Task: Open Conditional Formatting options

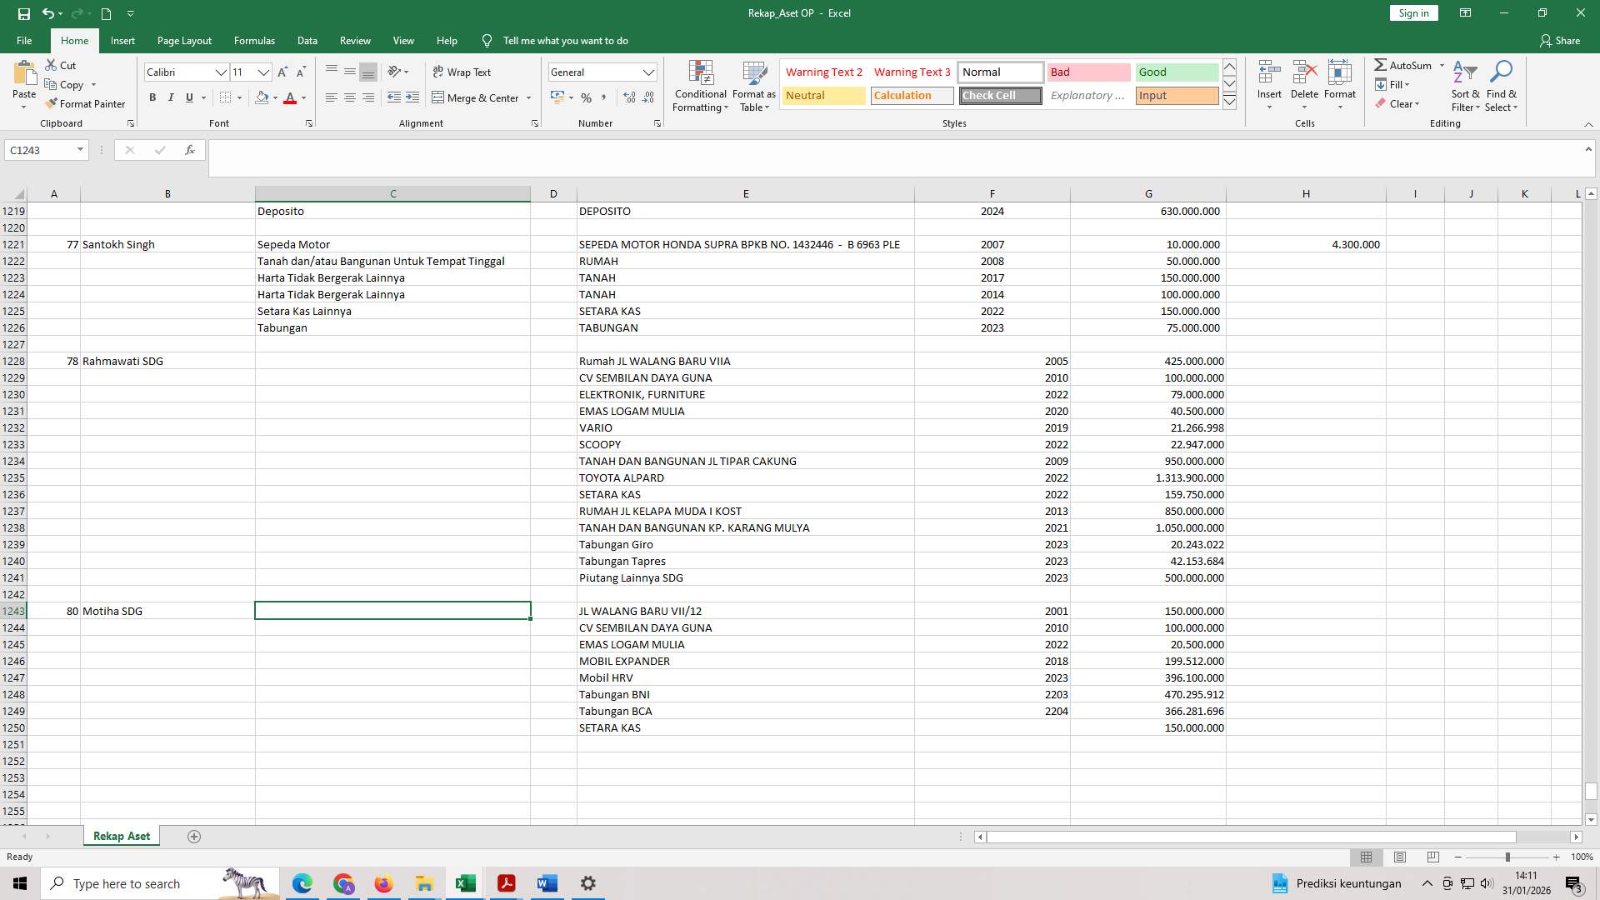Action: pyautogui.click(x=700, y=87)
